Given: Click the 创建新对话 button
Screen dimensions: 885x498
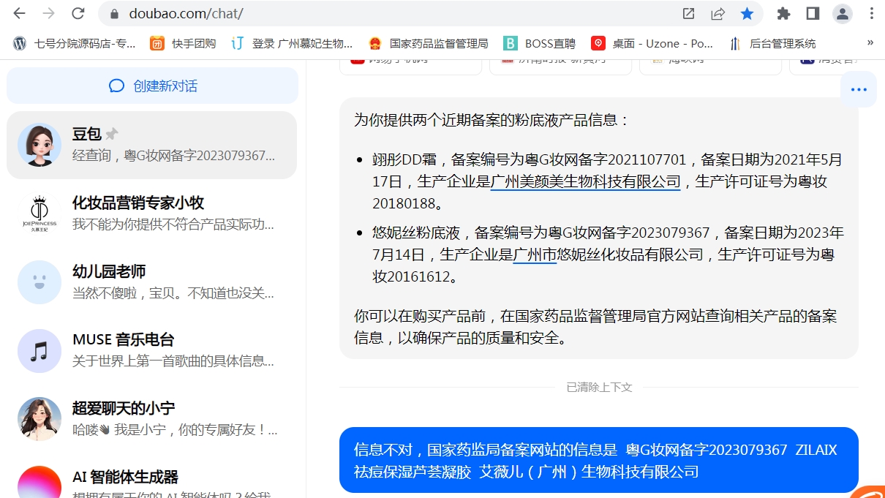Looking at the screenshot, I should [152, 86].
